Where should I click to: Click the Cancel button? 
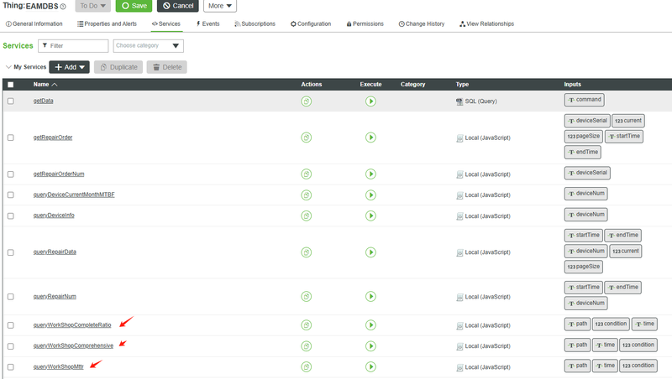[178, 6]
